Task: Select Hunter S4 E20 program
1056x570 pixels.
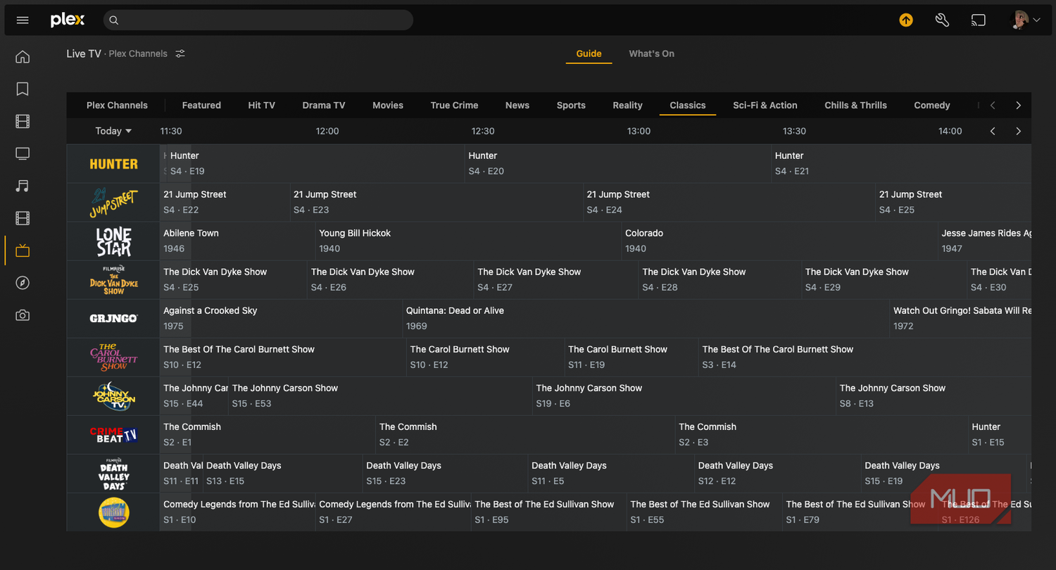Action: pos(617,164)
